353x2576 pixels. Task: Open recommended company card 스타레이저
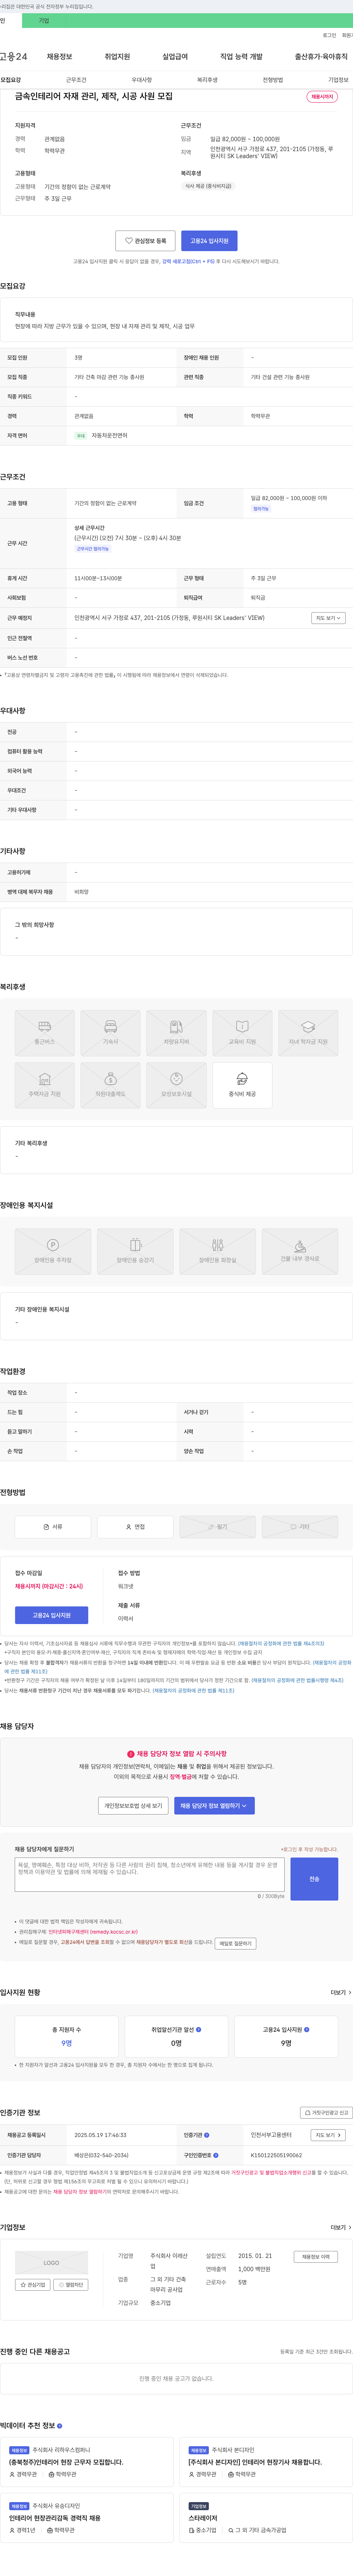tap(203, 2517)
